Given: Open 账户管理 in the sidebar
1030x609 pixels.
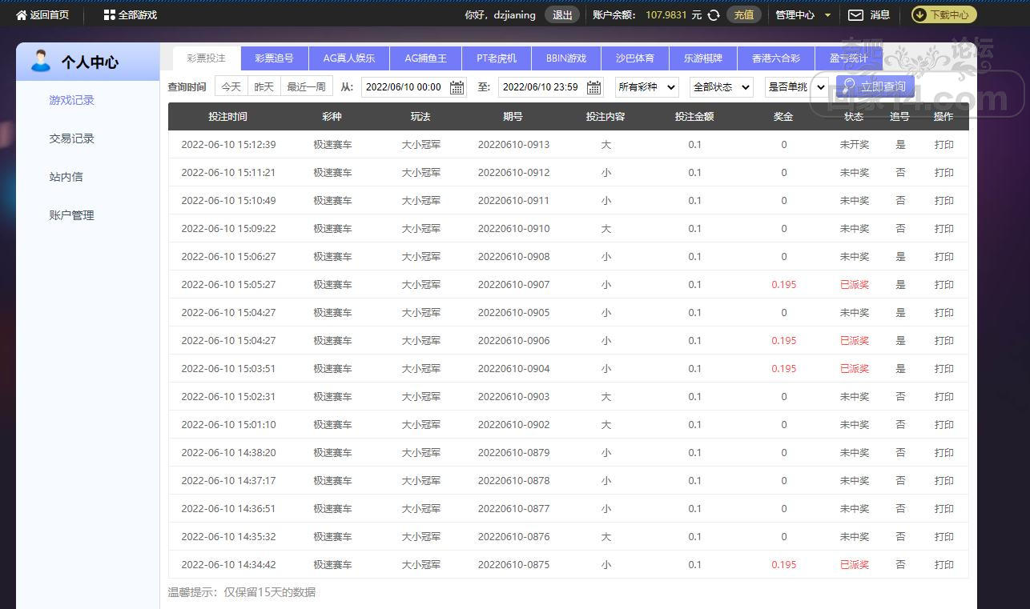Looking at the screenshot, I should pos(71,215).
